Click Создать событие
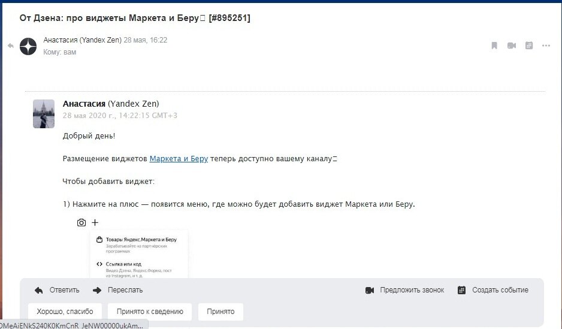The width and height of the screenshot is (562, 329). pyautogui.click(x=493, y=290)
